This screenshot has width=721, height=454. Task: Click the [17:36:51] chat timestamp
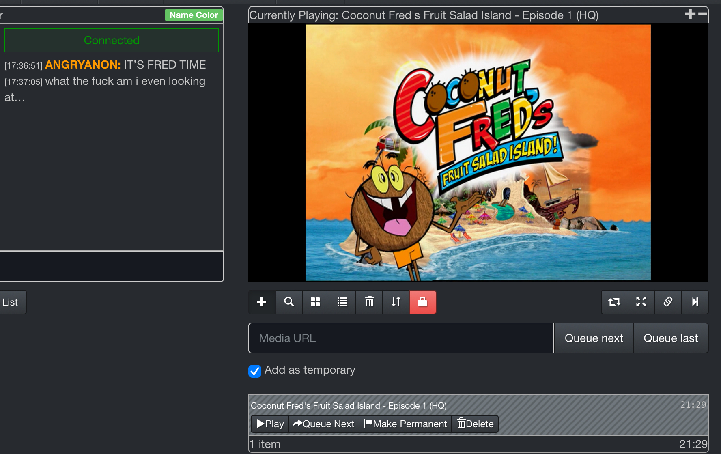pos(24,66)
